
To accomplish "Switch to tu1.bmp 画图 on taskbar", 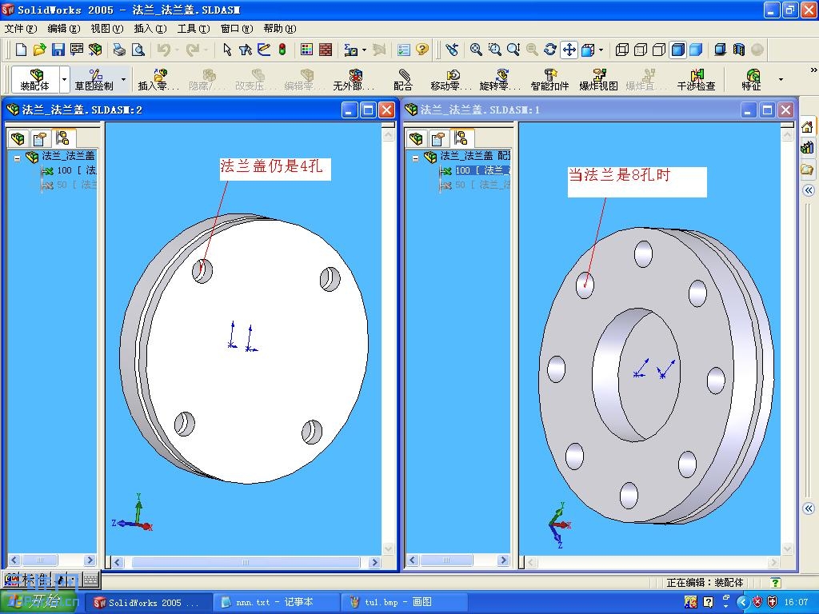I will point(403,603).
